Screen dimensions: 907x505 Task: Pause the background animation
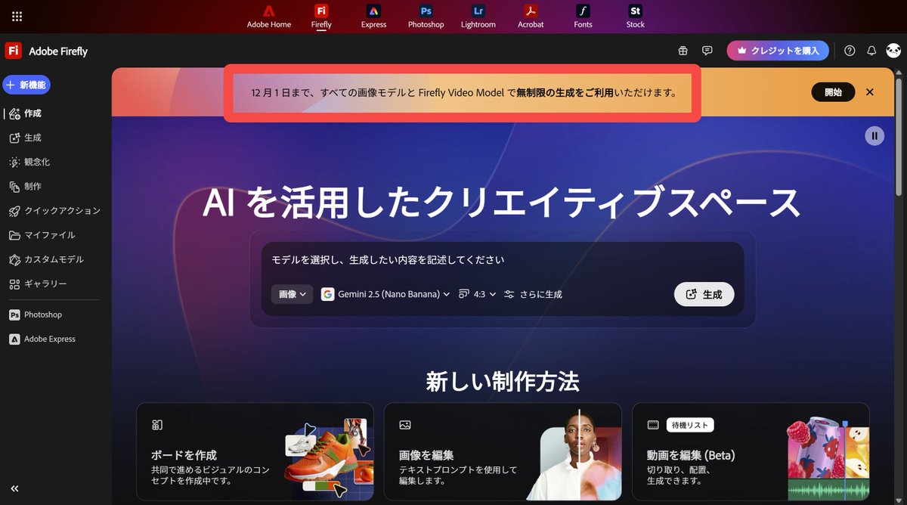pos(874,136)
